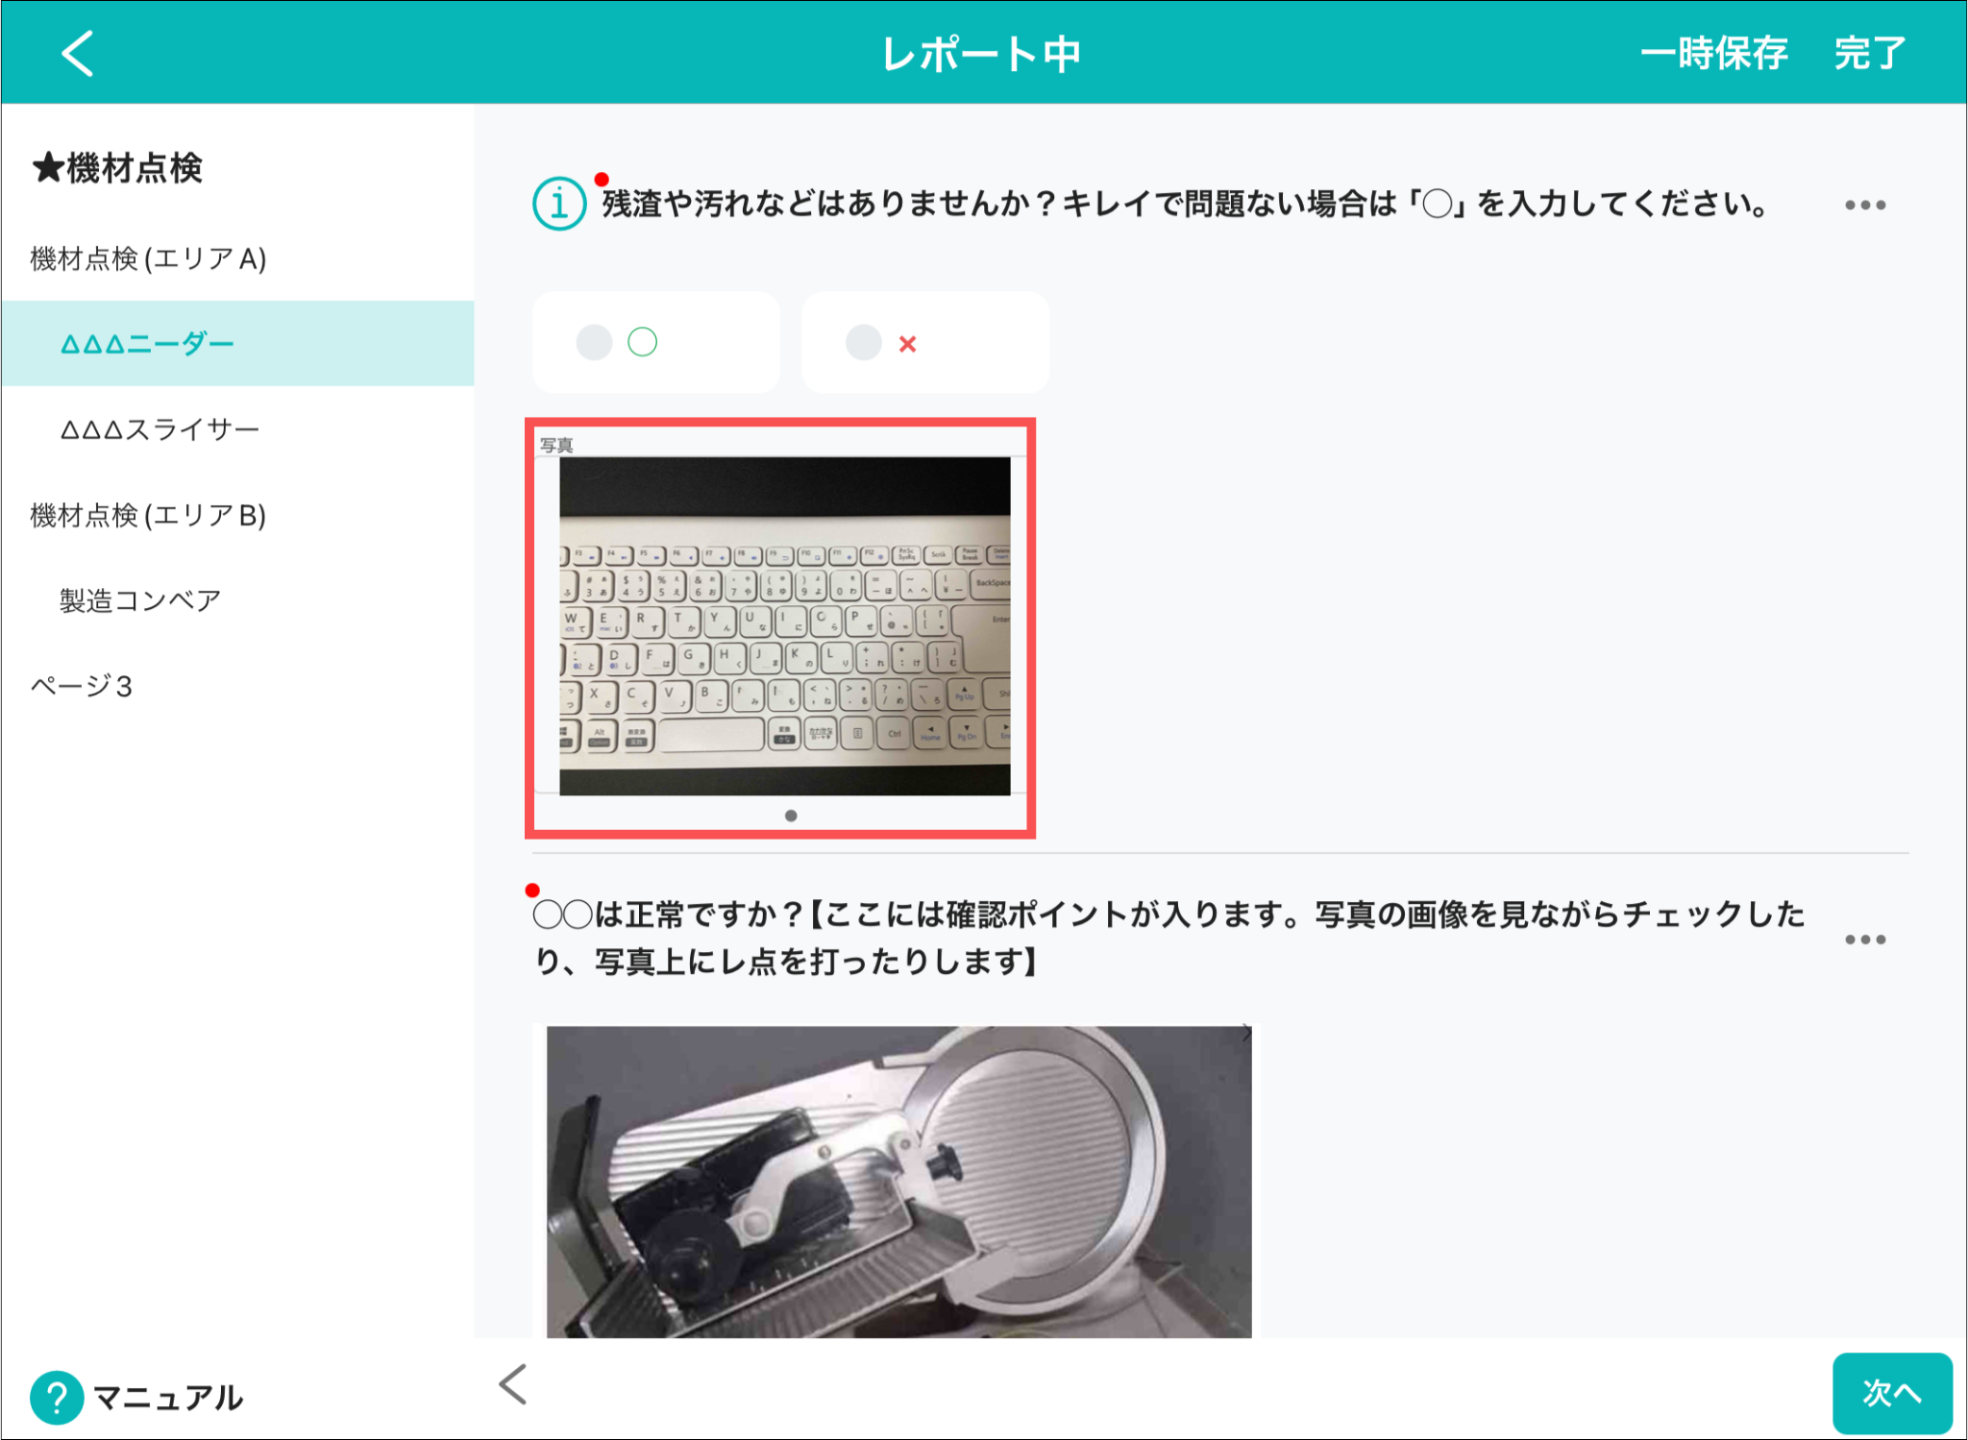The image size is (1968, 1440).
Task: Click the マニュアル help question mark icon
Action: coord(57,1397)
